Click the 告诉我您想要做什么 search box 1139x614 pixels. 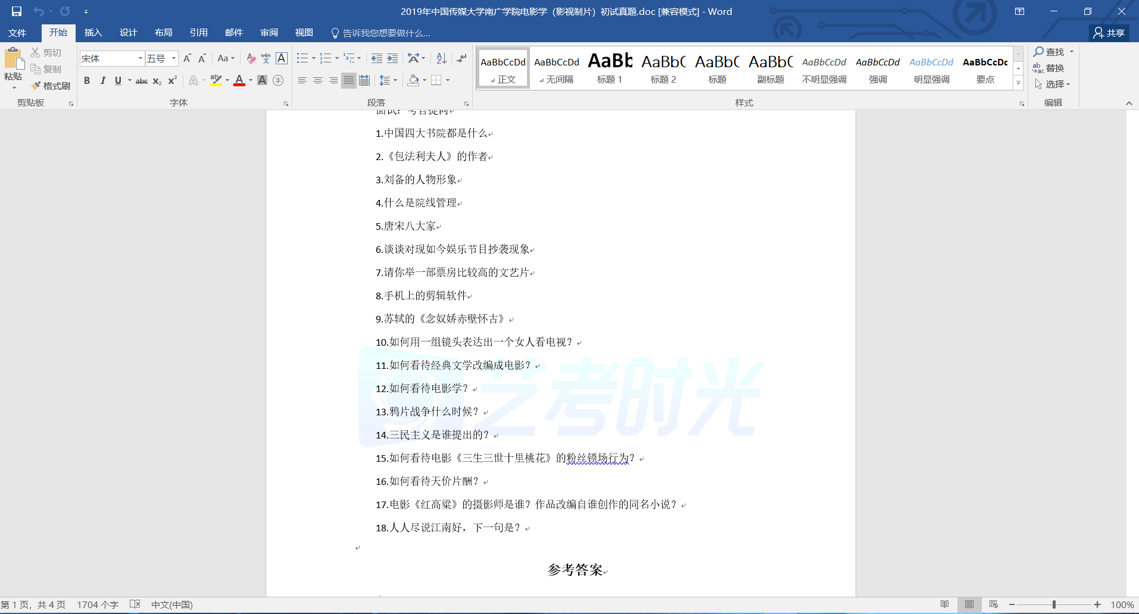pyautogui.click(x=386, y=33)
